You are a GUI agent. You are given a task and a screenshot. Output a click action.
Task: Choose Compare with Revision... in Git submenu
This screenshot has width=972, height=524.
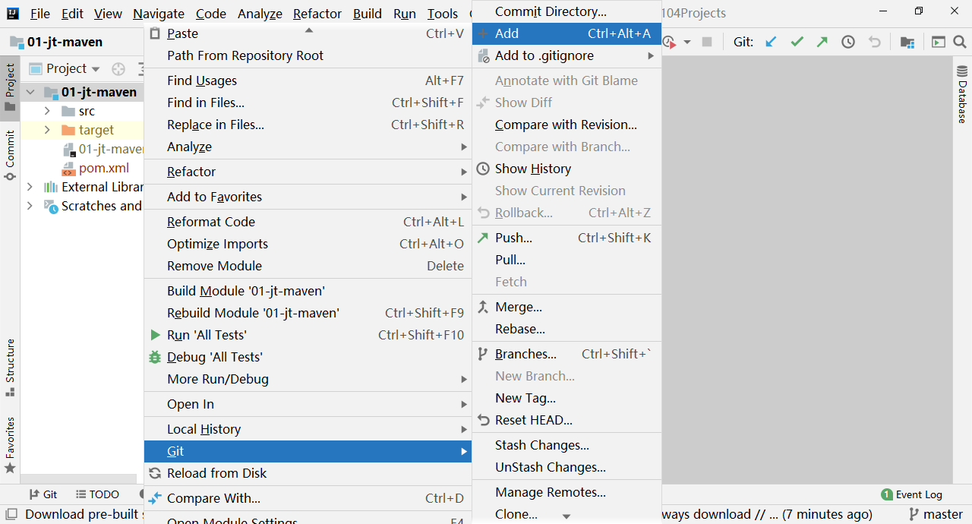pyautogui.click(x=566, y=125)
